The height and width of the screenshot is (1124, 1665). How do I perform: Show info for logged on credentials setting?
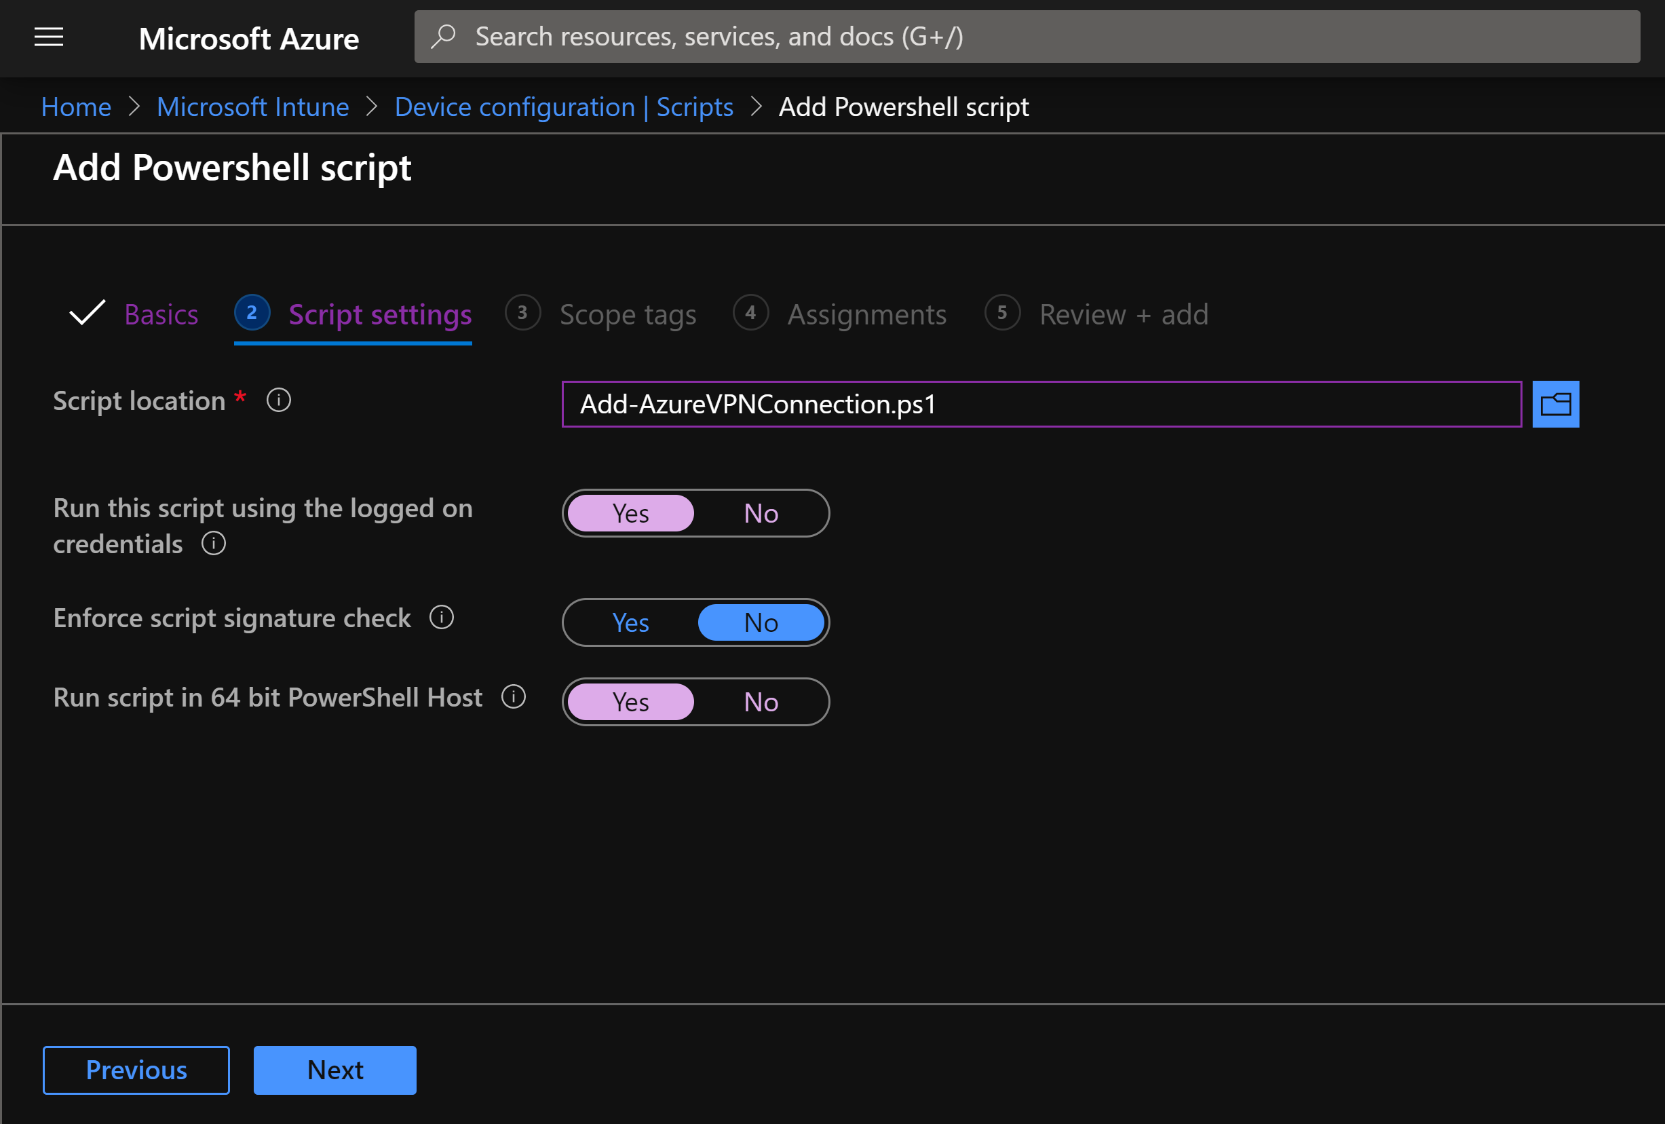click(x=214, y=544)
